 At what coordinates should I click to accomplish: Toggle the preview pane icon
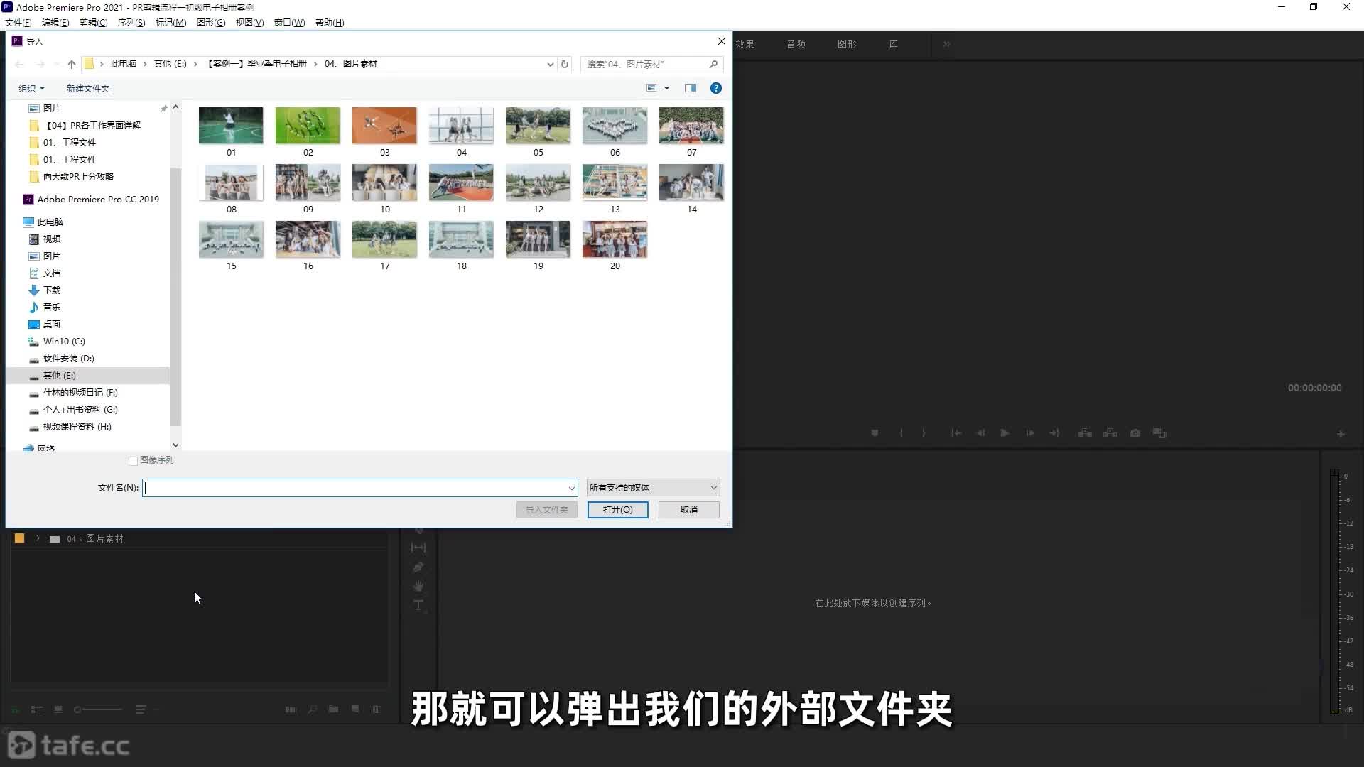tap(691, 88)
